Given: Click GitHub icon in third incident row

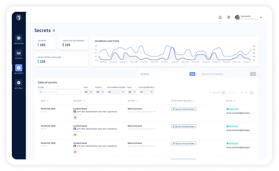Looking at the screenshot, I should pyautogui.click(x=75, y=146).
